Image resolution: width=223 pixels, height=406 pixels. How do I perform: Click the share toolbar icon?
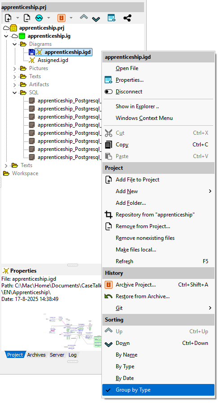coord(127,18)
